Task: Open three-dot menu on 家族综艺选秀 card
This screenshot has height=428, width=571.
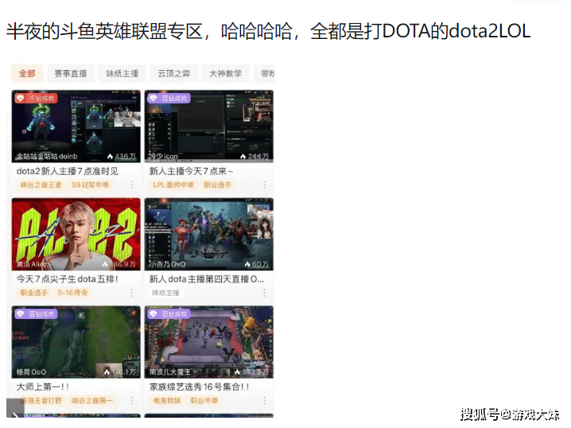Action: [x=265, y=401]
